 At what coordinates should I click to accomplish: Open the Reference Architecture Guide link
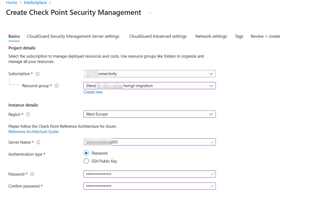point(33,131)
